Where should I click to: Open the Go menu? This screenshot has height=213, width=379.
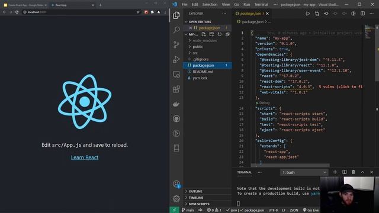[x=237, y=4]
